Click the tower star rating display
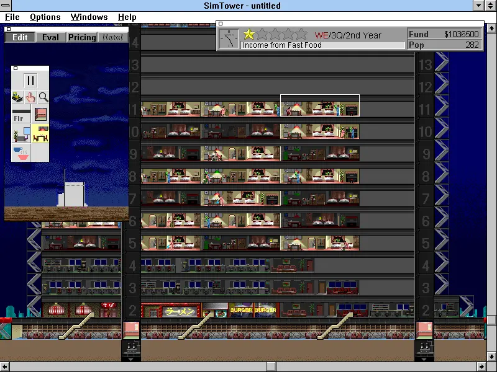 pos(275,34)
